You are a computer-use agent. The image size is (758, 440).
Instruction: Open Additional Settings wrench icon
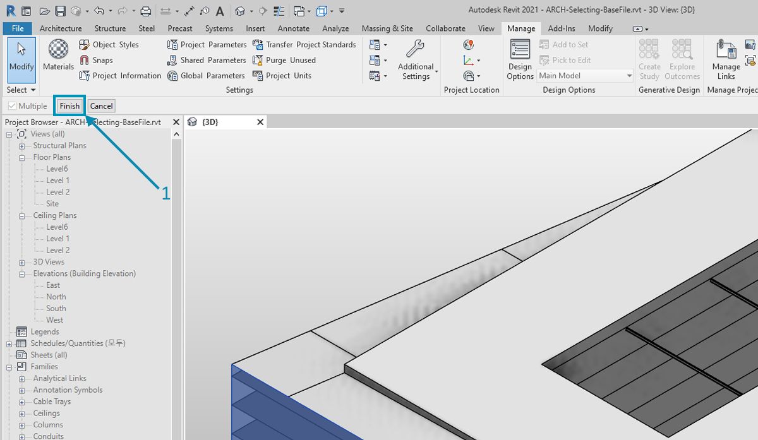click(x=415, y=49)
